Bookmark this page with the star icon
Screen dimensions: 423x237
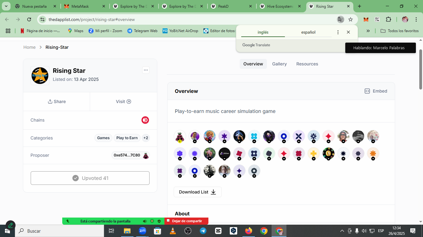click(351, 19)
